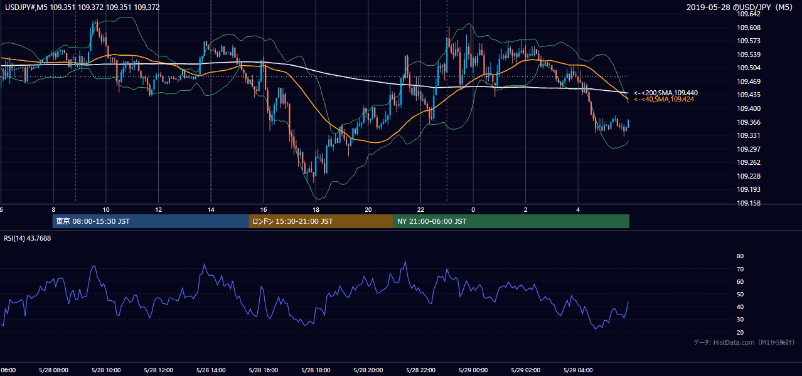Click hour 14 on the price chart axis

coord(211,209)
